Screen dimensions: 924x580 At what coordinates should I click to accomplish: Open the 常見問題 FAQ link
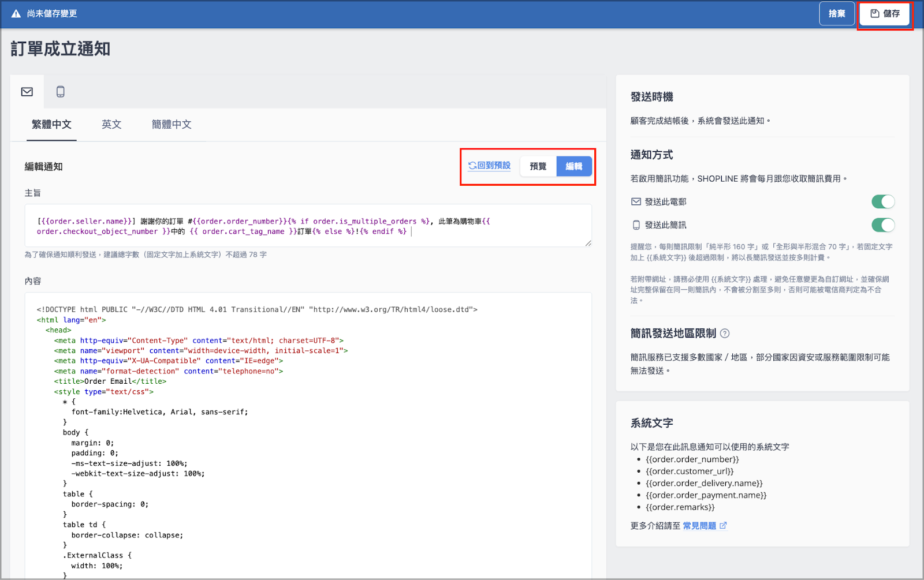(699, 526)
